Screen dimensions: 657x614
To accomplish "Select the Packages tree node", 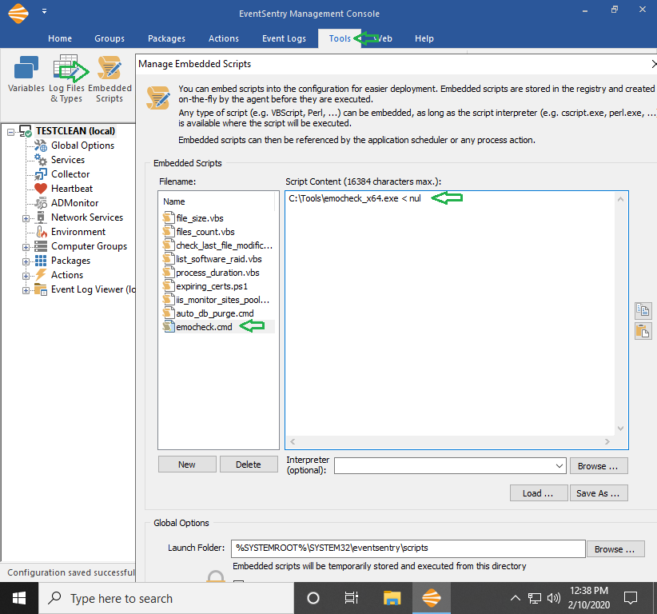I will click(70, 261).
